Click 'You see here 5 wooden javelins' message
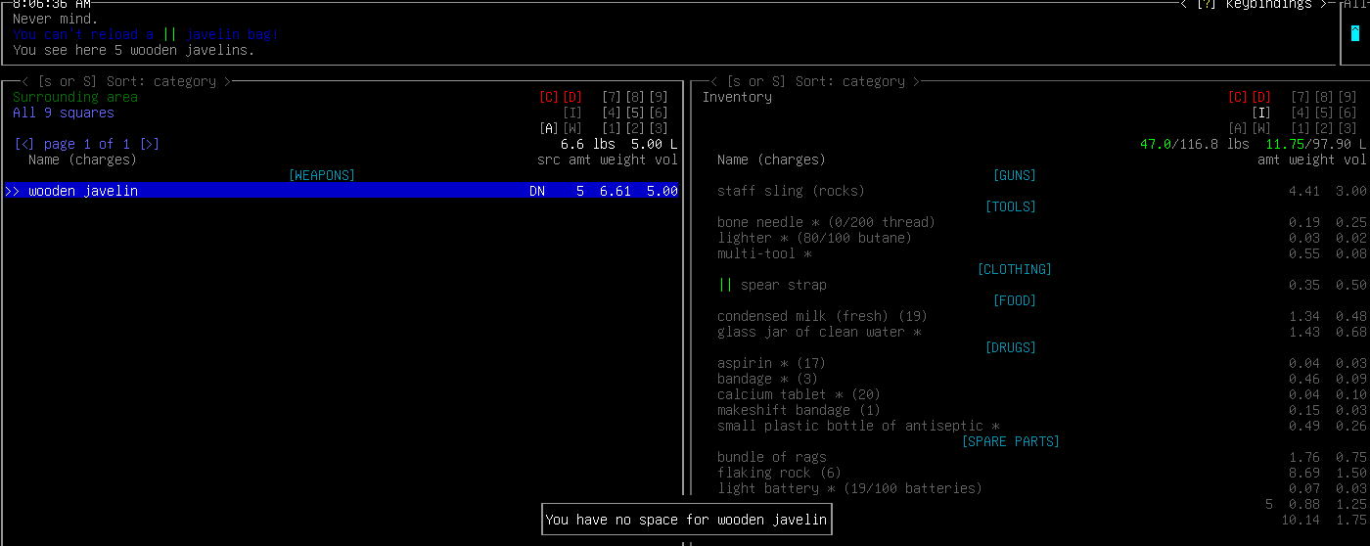The width and height of the screenshot is (1370, 546). click(134, 50)
